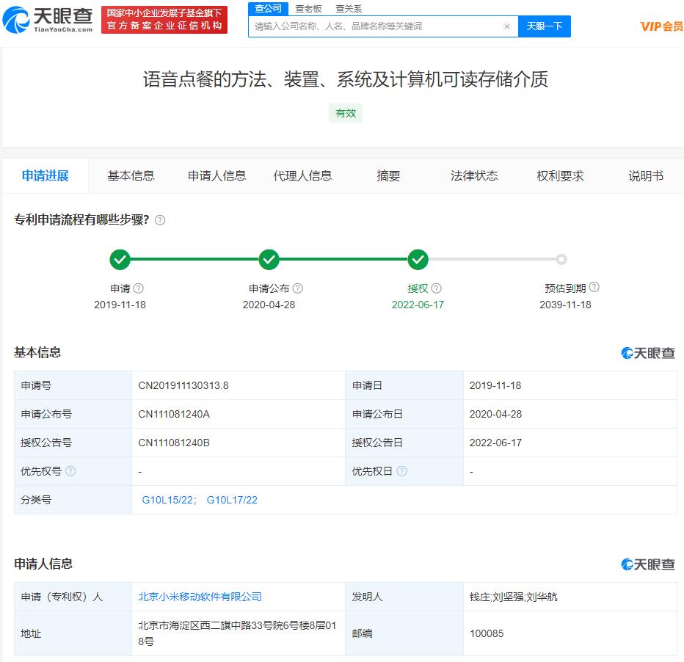Click the help icon next to 申请公布 step
The width and height of the screenshot is (684, 662).
(297, 288)
